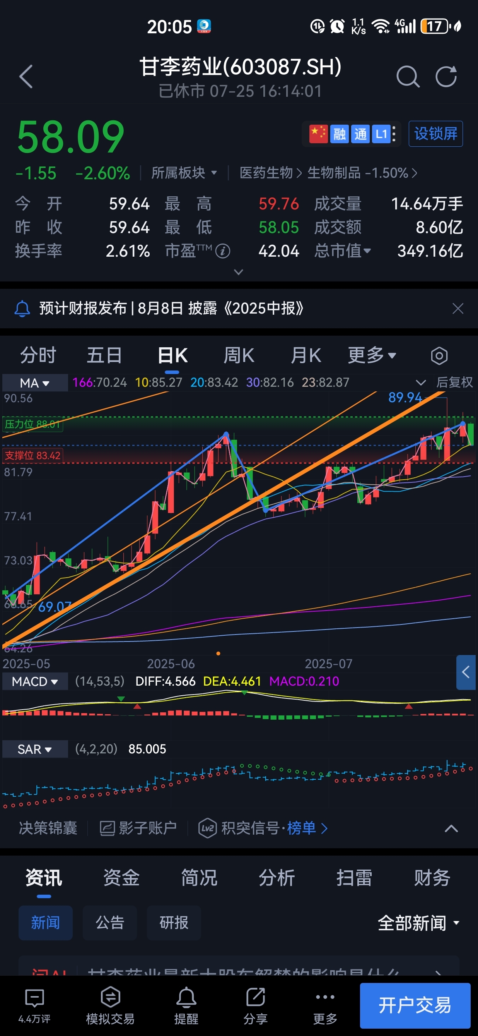This screenshot has width=478, height=1036.
Task: Tap the Wi-Fi status icon
Action: 380,27
